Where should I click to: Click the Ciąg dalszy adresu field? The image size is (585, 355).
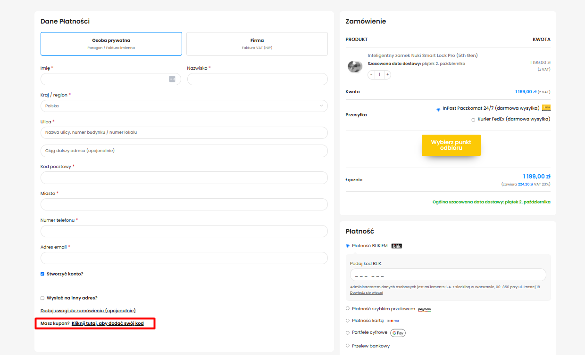point(184,151)
